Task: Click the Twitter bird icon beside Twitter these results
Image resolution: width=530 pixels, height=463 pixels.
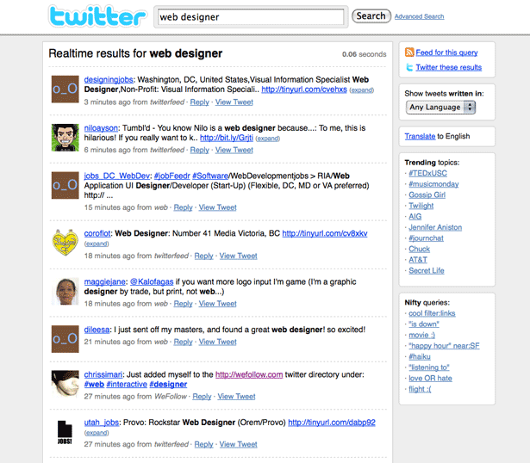Action: 409,67
